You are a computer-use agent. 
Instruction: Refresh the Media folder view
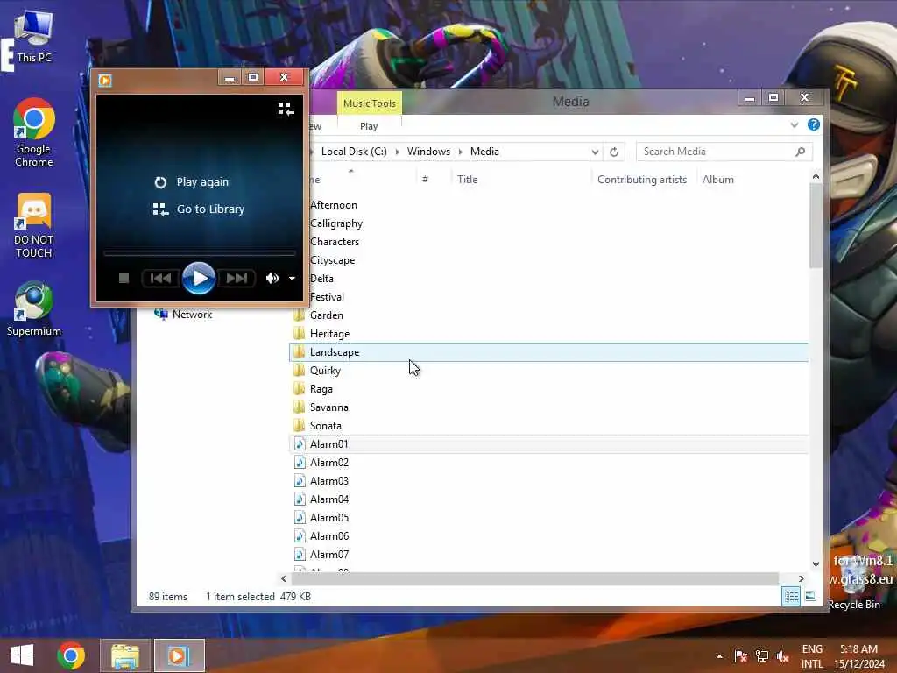point(614,152)
